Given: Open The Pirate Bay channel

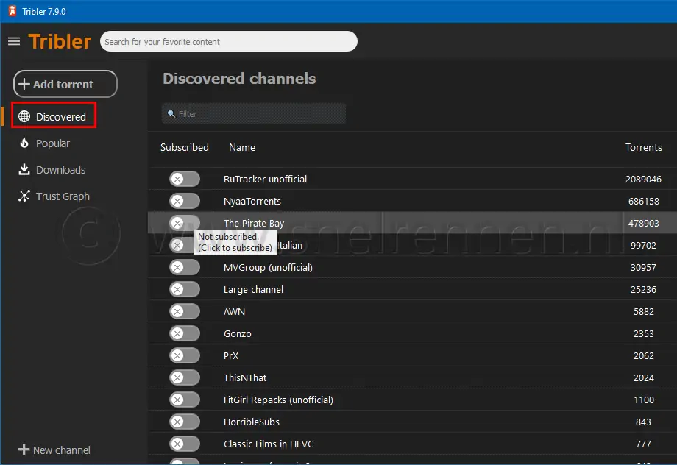Looking at the screenshot, I should tap(254, 223).
